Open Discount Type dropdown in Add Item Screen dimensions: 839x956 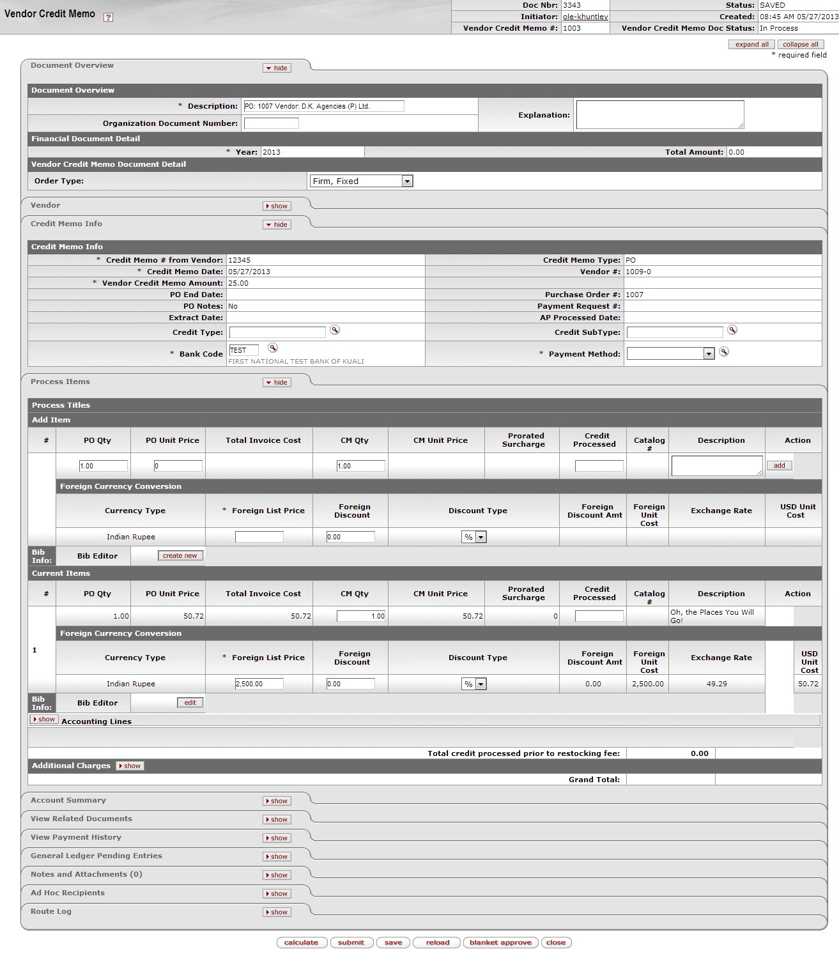pyautogui.click(x=474, y=537)
